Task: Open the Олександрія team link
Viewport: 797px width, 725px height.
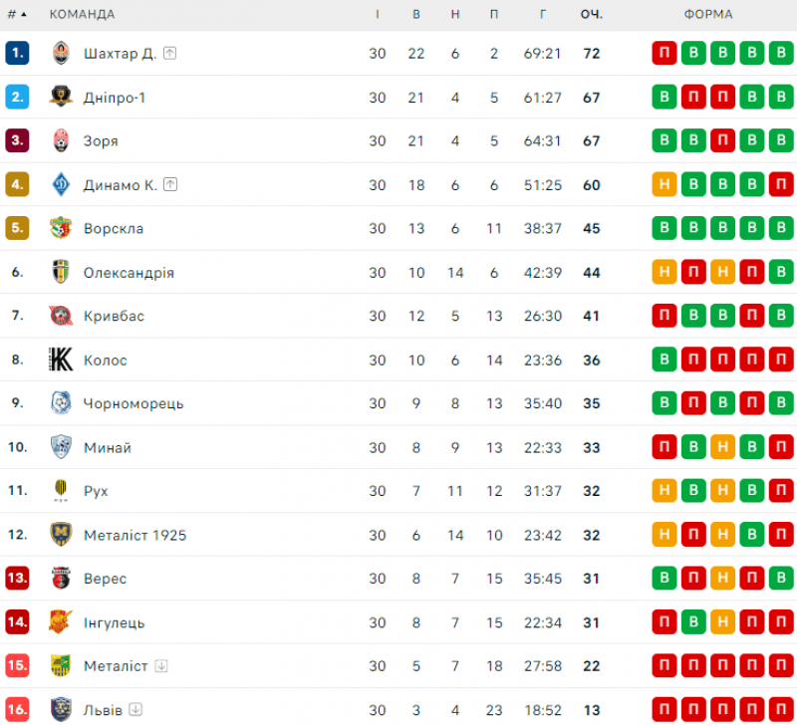Action: (130, 273)
